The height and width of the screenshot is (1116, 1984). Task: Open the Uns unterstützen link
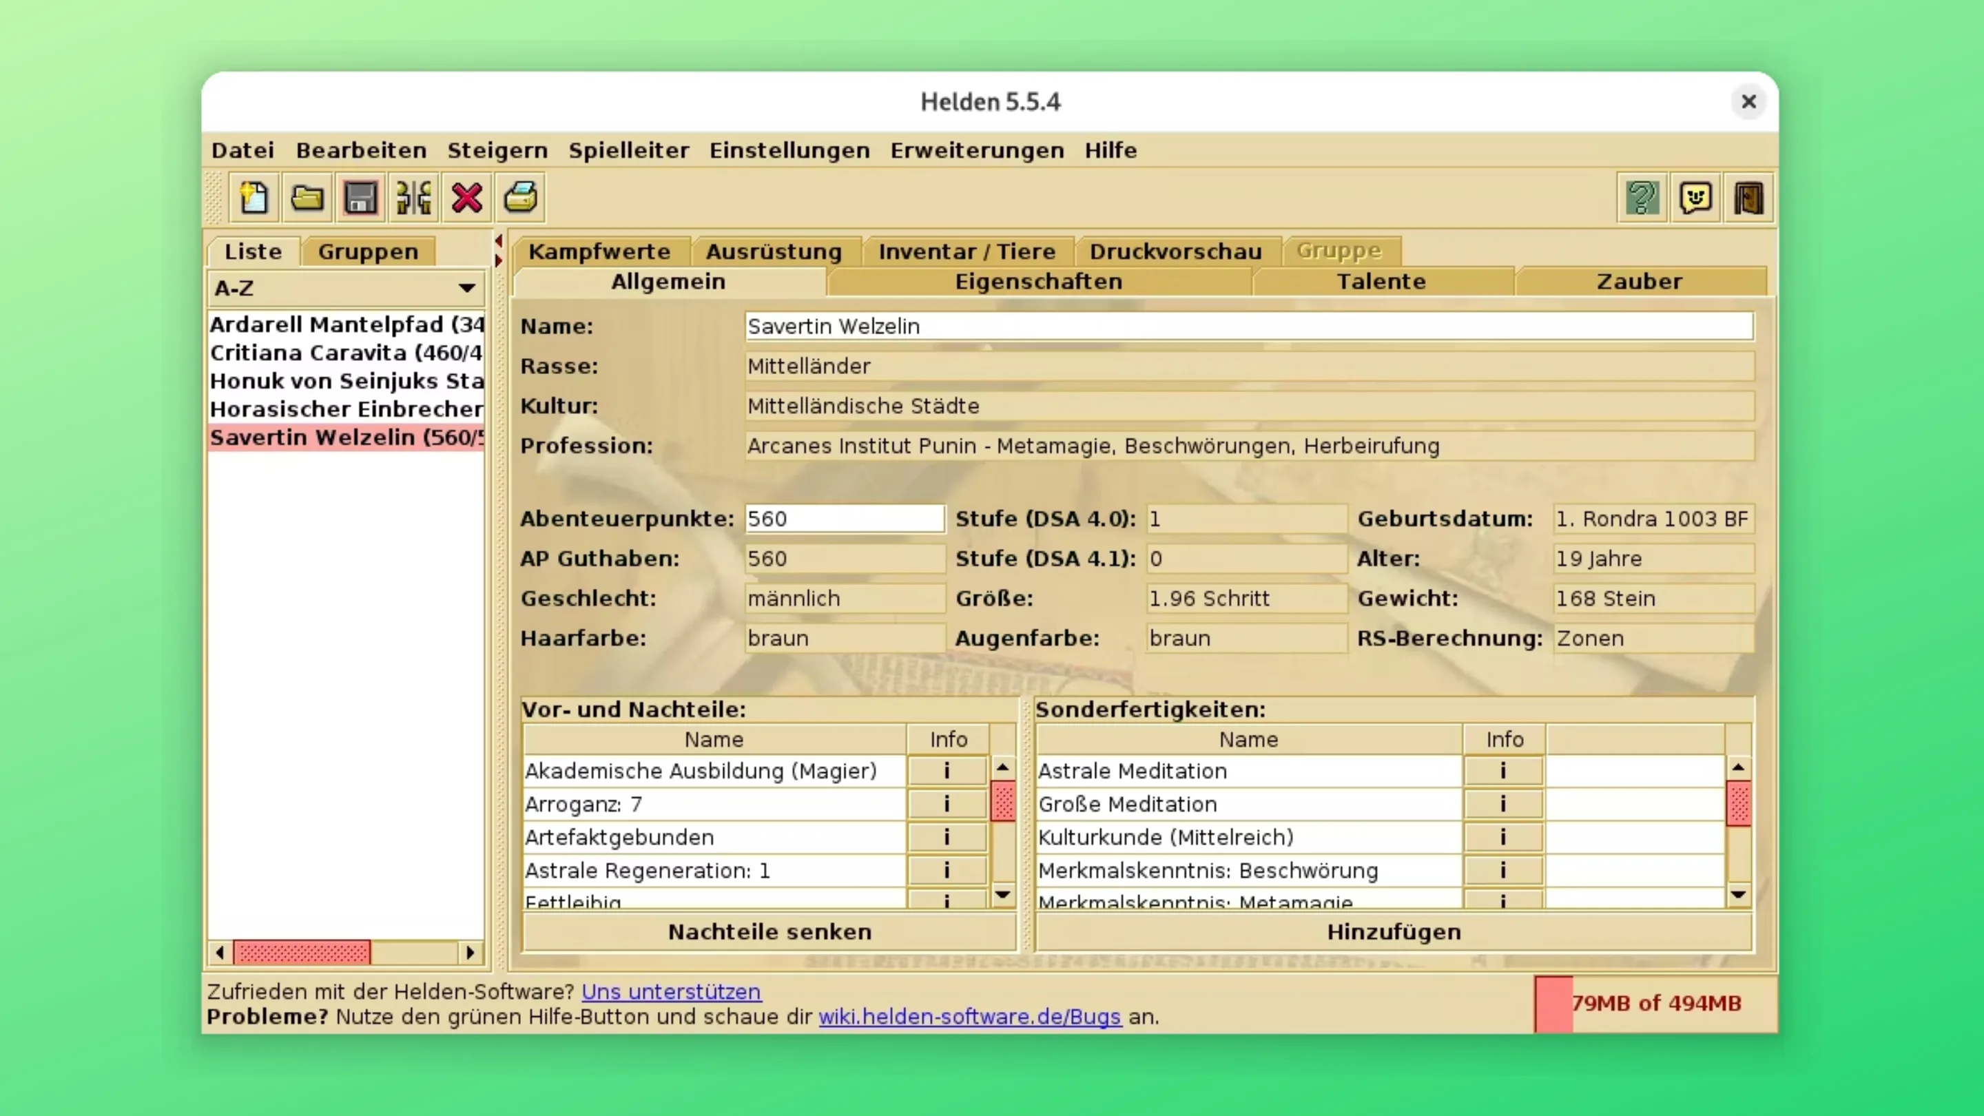671,992
